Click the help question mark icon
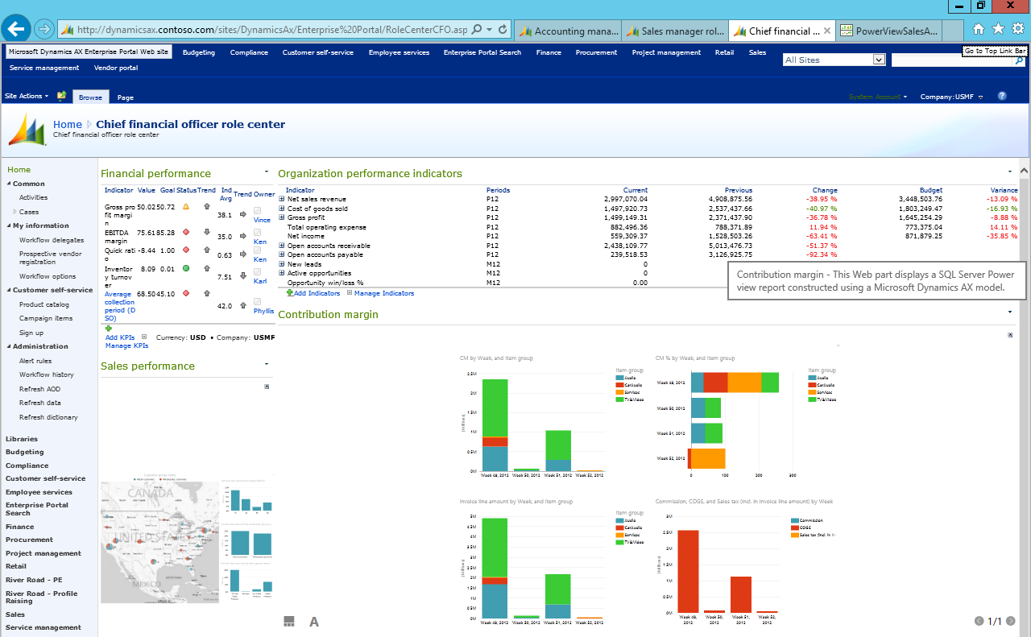The width and height of the screenshot is (1031, 637). click(1002, 96)
